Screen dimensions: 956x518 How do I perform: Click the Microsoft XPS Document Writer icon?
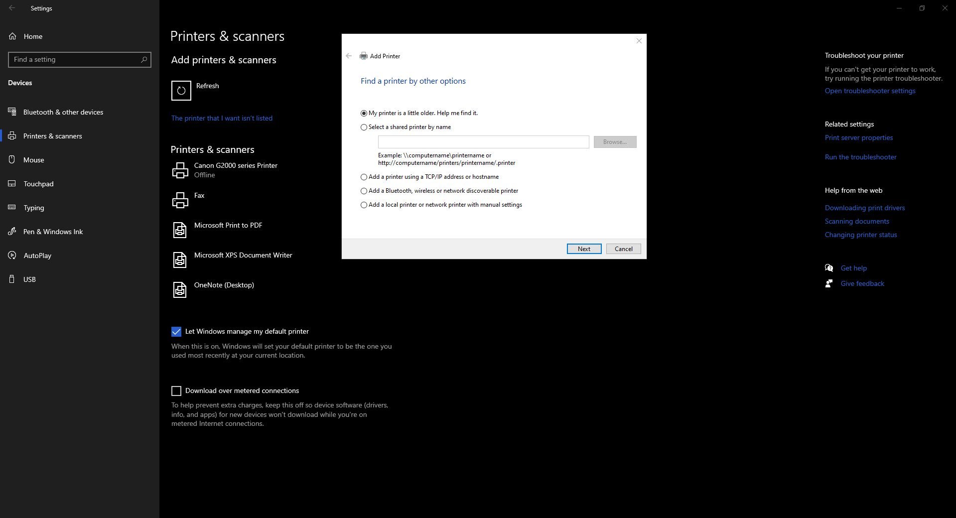click(180, 260)
